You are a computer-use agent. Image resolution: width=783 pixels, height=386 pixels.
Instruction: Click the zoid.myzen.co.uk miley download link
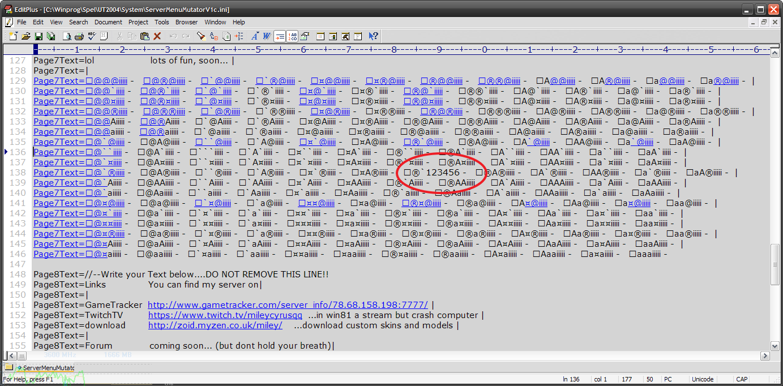coord(215,325)
